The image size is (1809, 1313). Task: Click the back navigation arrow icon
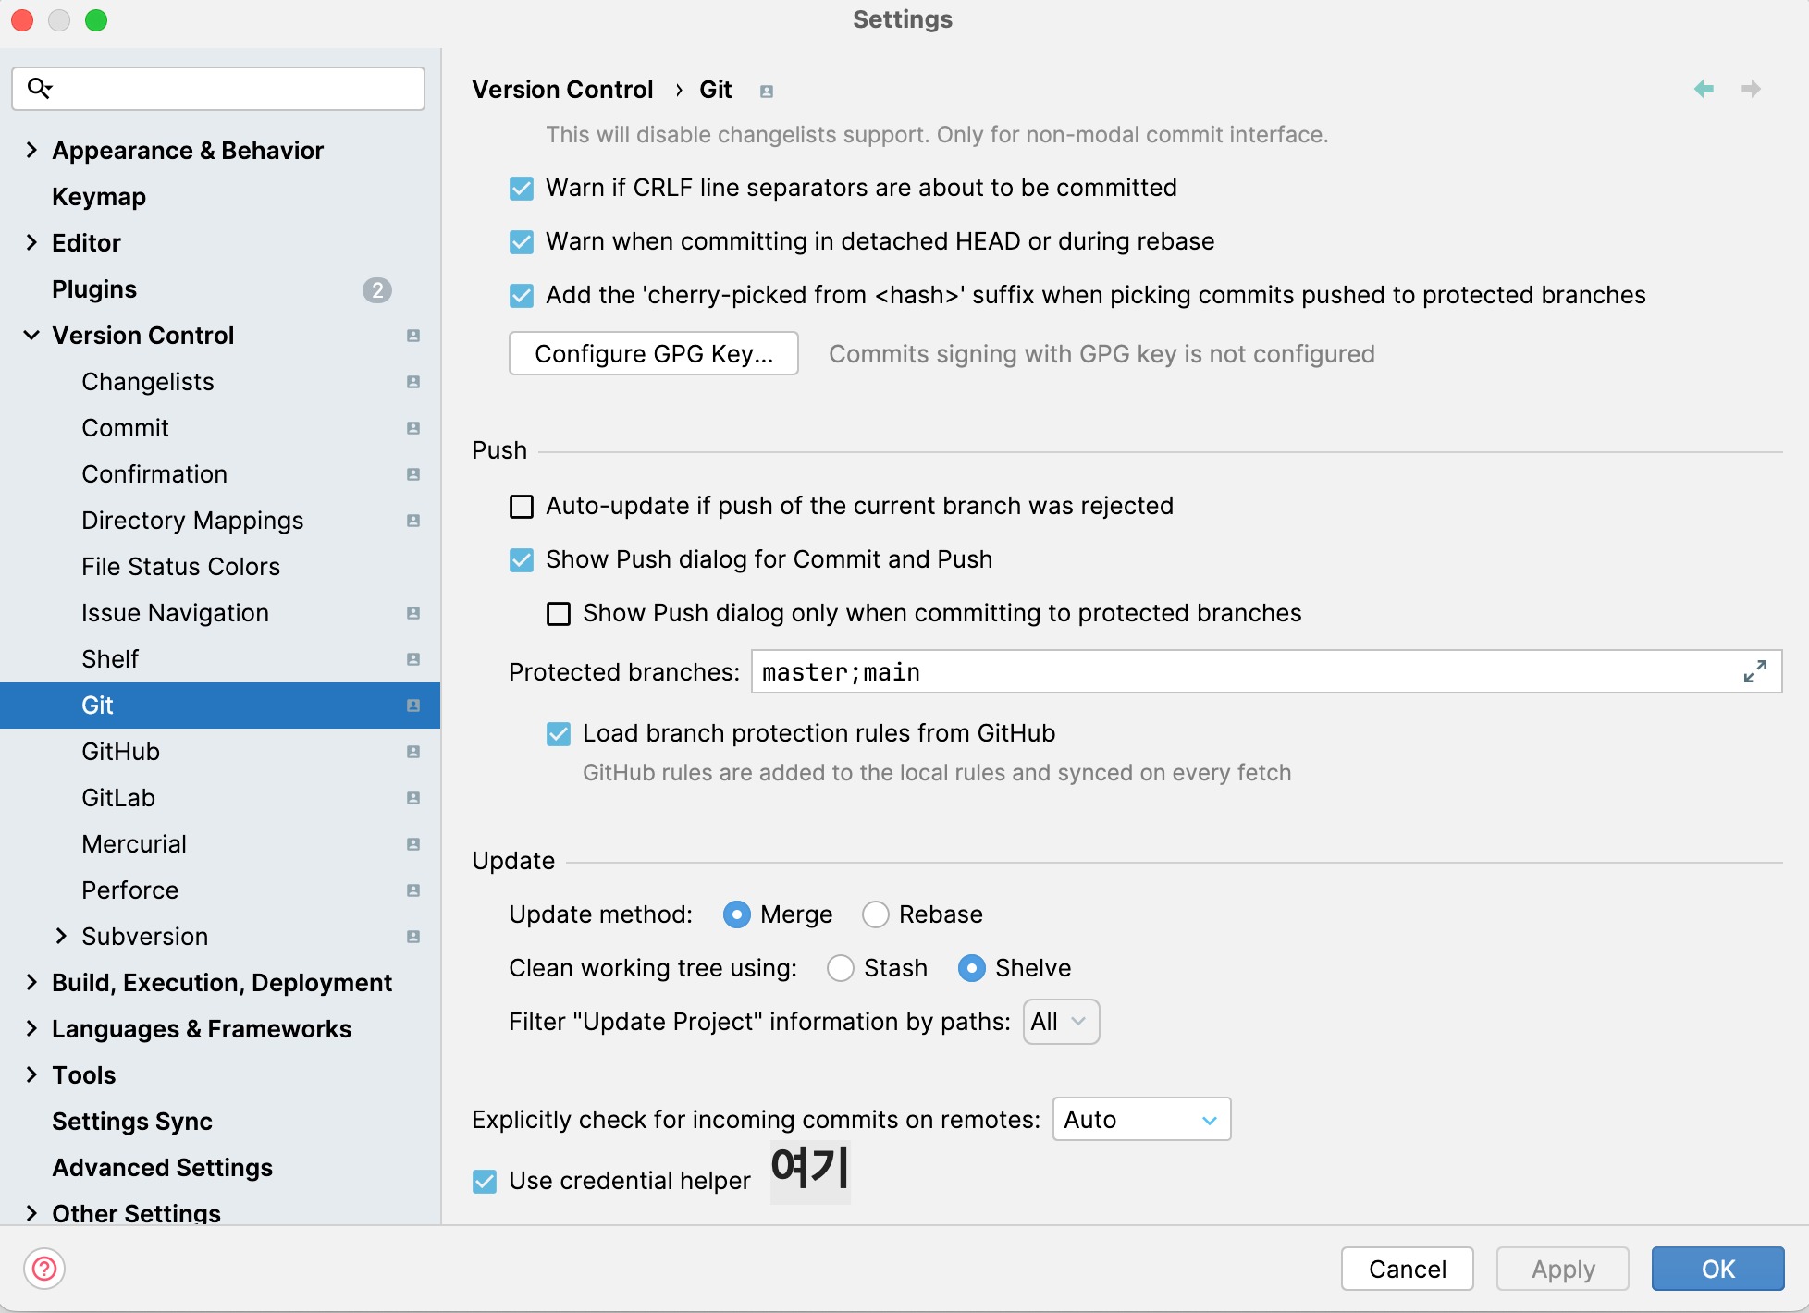pos(1704,89)
